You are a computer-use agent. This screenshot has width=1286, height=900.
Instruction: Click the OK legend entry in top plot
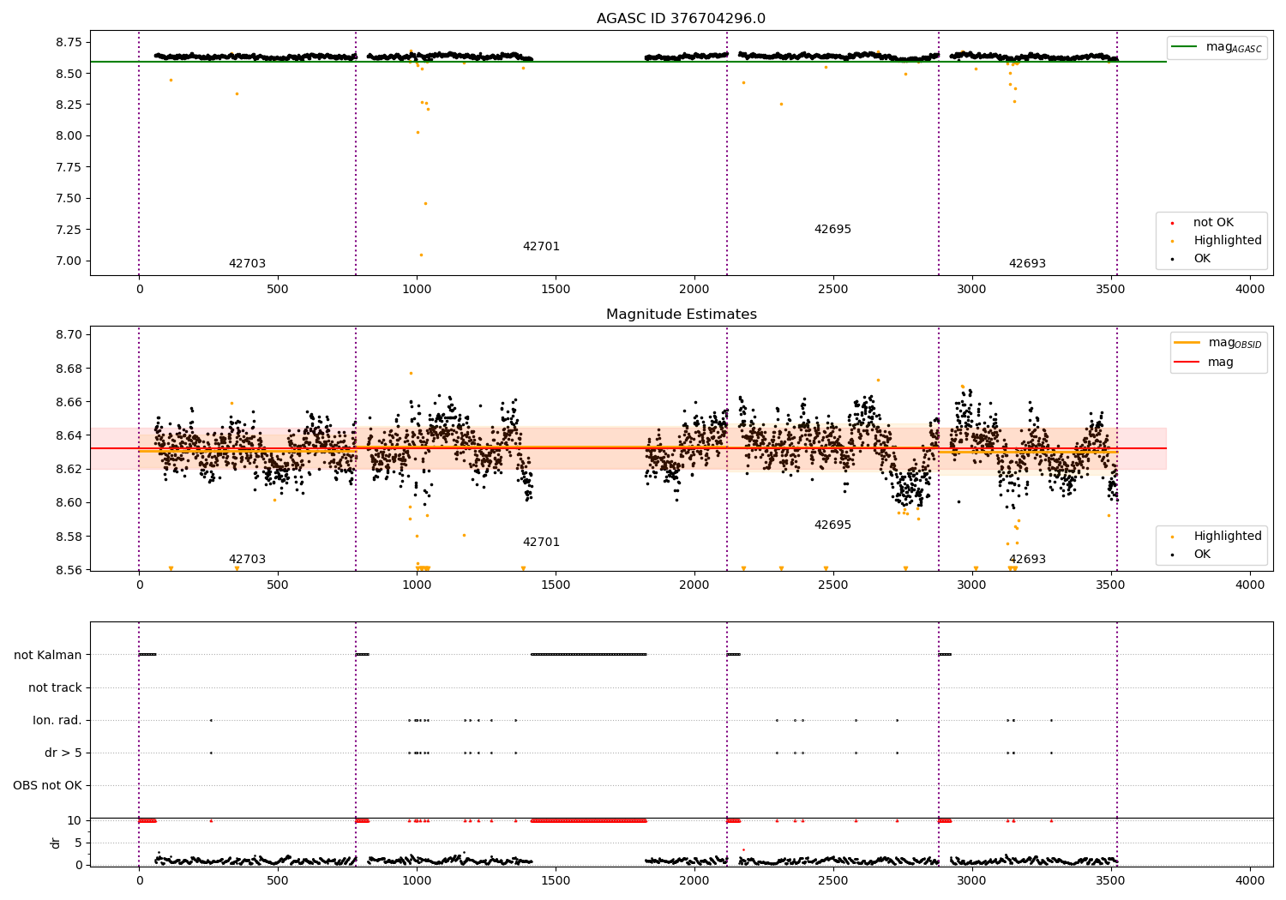click(1192, 259)
